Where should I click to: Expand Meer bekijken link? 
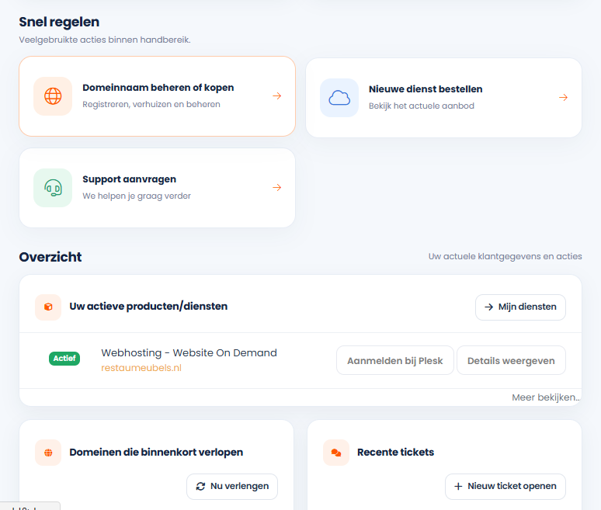pos(546,397)
